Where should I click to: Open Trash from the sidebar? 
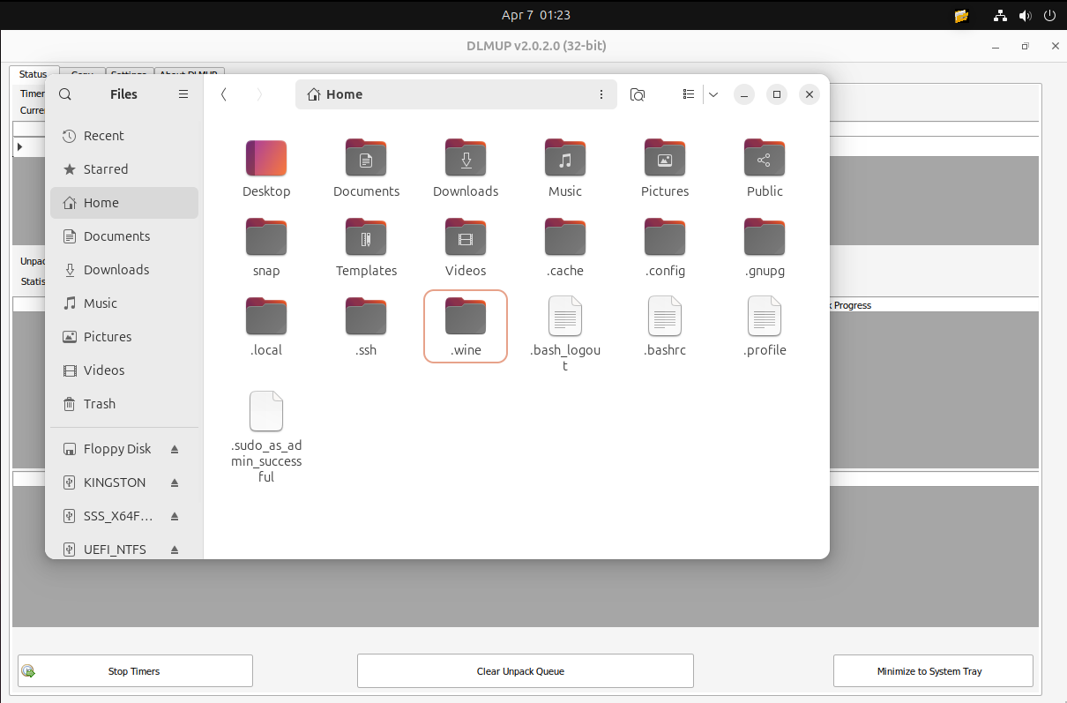[99, 404]
